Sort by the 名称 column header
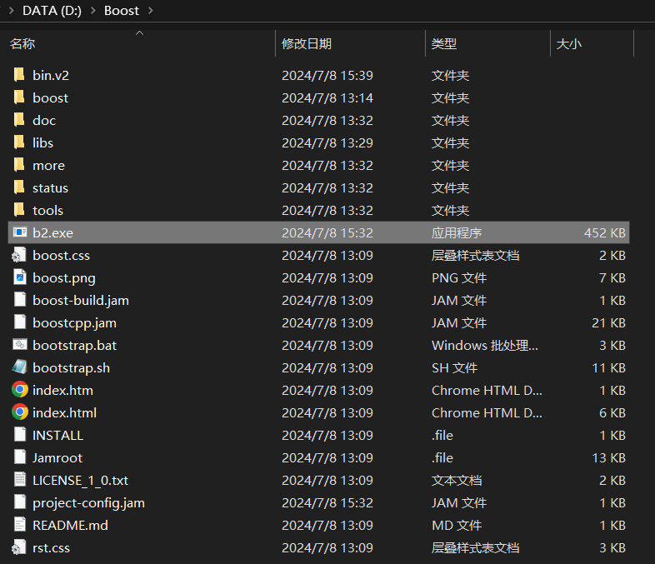The height and width of the screenshot is (564, 655). tap(22, 43)
